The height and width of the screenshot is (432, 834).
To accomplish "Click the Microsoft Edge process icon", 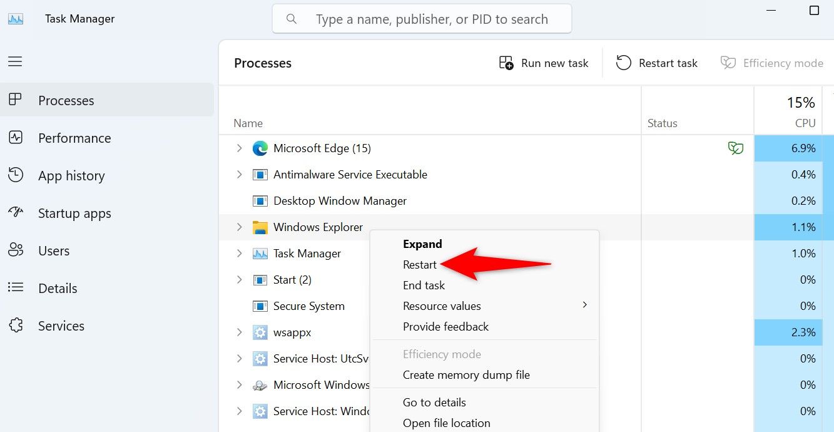I will point(260,148).
